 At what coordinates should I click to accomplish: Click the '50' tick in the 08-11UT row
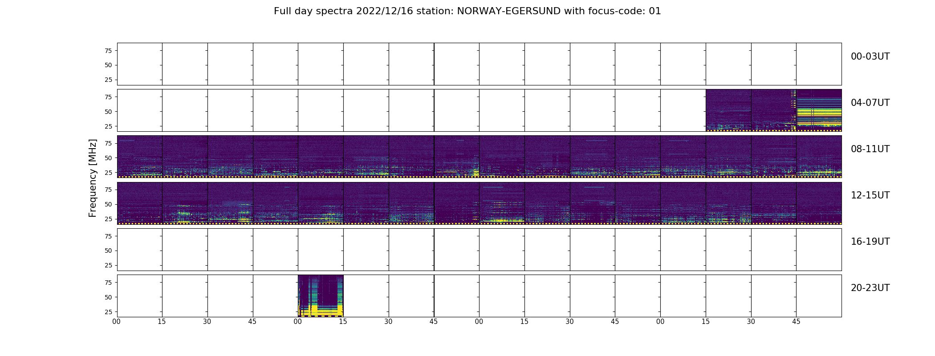point(108,158)
